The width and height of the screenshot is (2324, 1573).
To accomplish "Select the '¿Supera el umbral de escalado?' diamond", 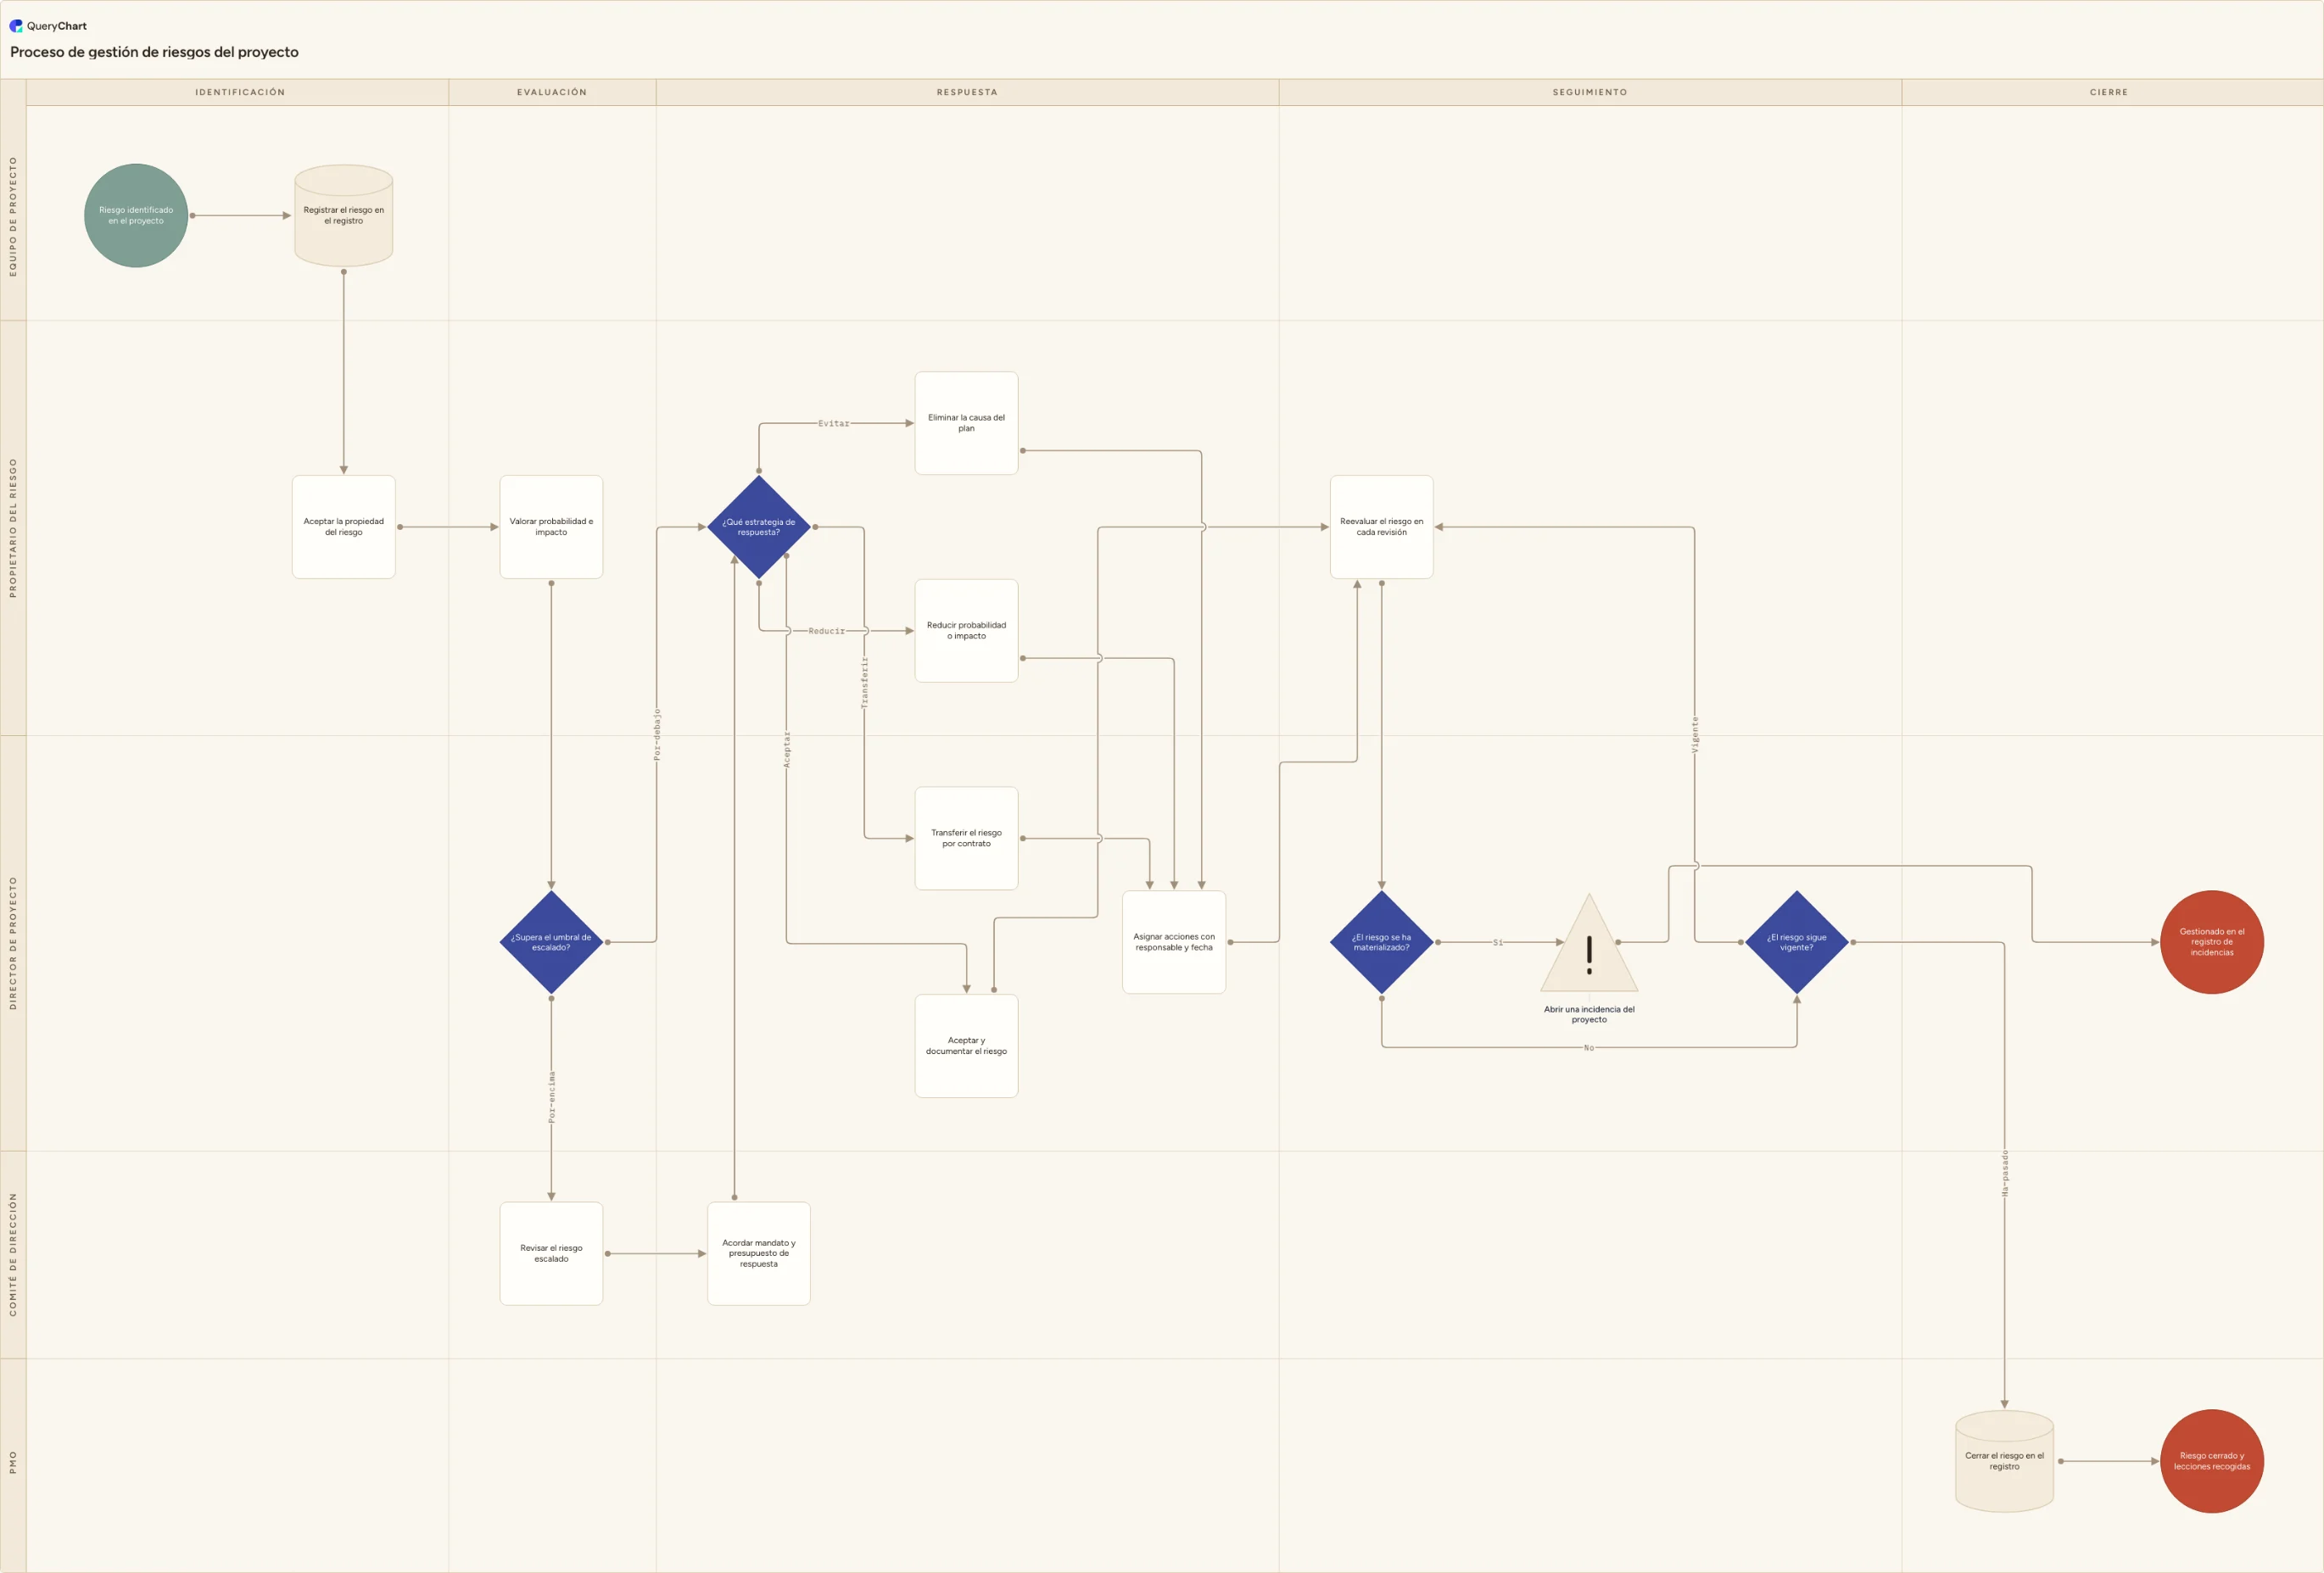I will [x=551, y=942].
